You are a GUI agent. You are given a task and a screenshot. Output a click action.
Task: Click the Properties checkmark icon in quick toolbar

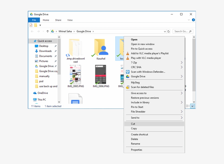31,25
